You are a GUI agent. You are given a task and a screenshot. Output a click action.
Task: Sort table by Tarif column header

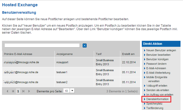coord(99,54)
